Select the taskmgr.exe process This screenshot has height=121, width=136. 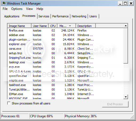coord(66,62)
